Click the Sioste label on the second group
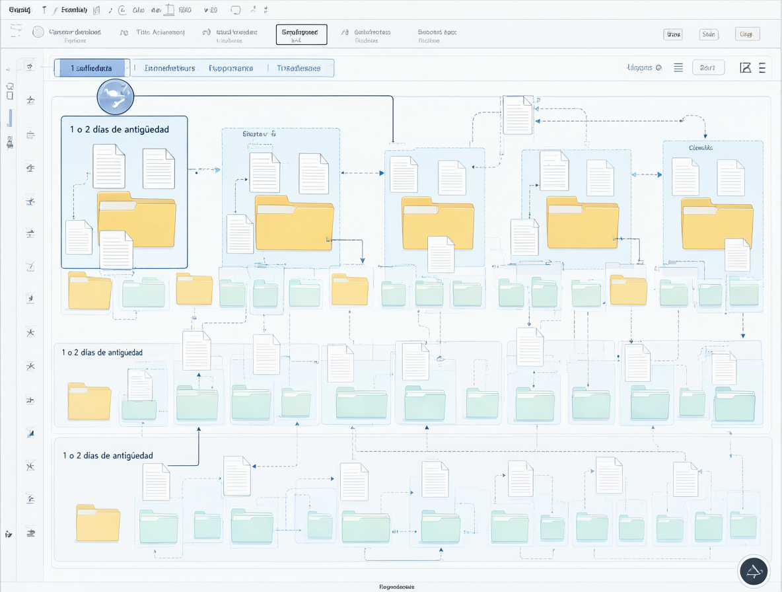 click(259, 133)
